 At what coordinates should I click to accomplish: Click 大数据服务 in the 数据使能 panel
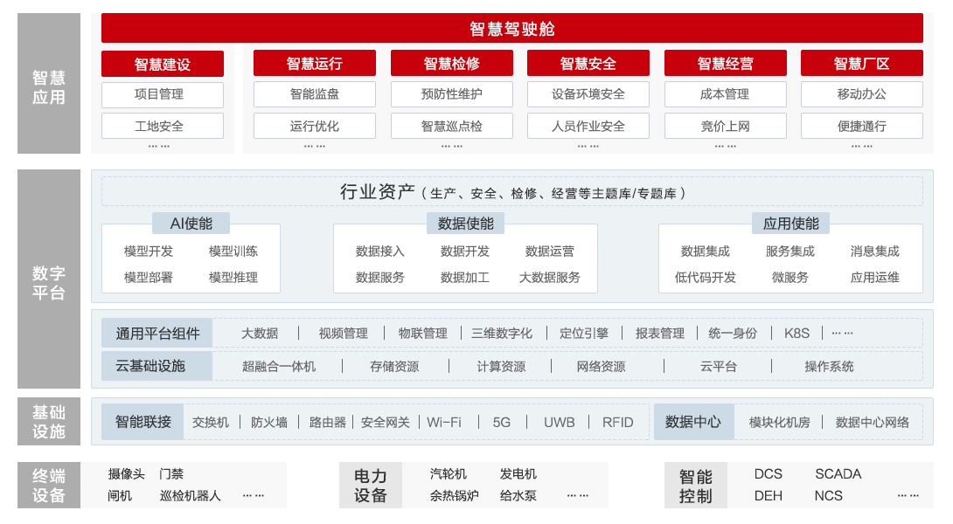point(549,278)
